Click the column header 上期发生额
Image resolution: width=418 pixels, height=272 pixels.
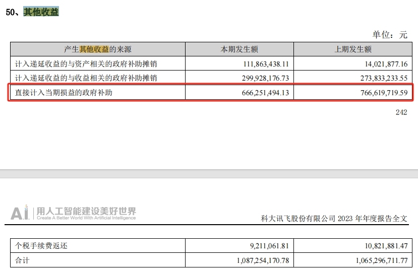point(353,49)
